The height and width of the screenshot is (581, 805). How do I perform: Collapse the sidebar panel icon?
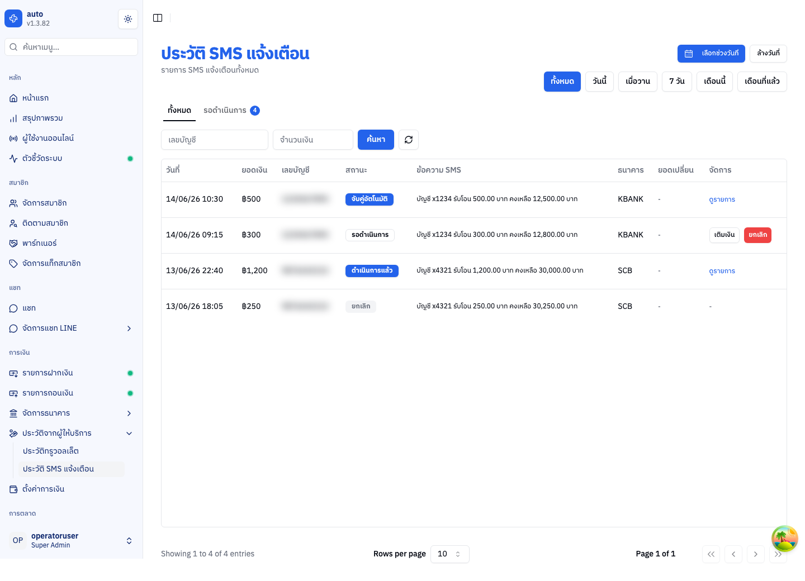coord(158,18)
